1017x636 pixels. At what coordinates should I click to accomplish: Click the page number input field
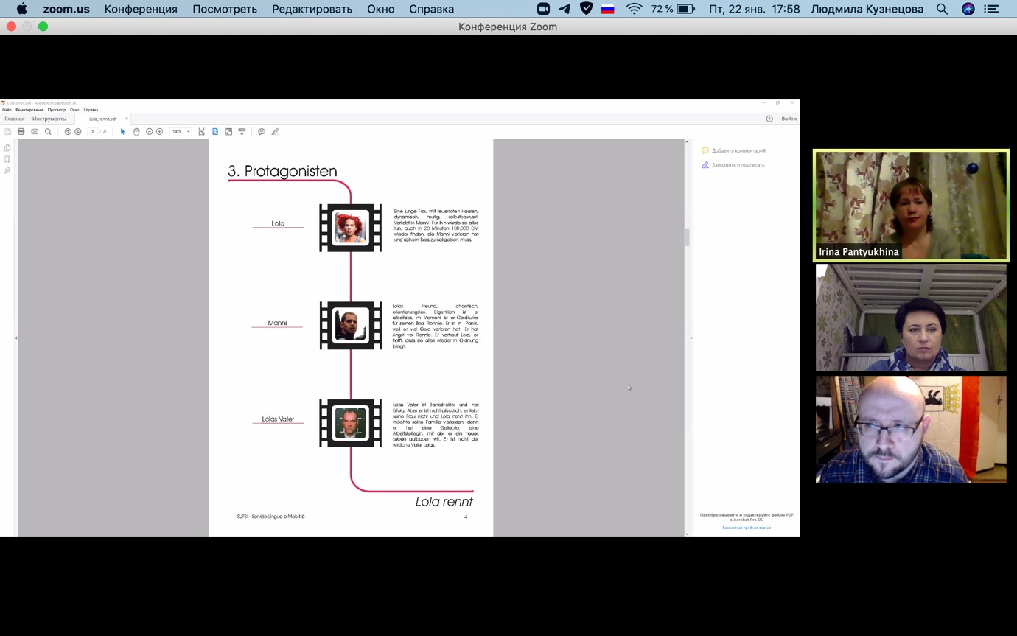(x=93, y=132)
